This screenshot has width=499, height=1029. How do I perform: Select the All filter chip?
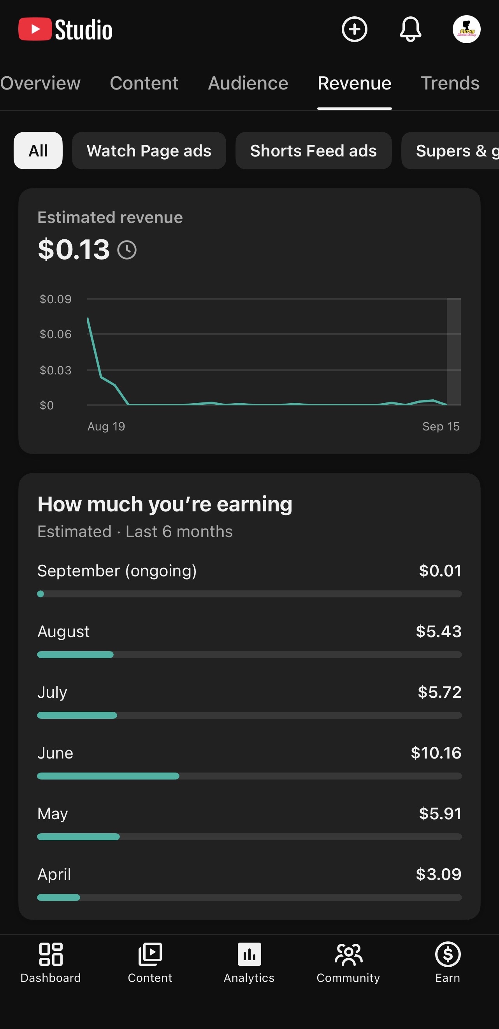38,151
